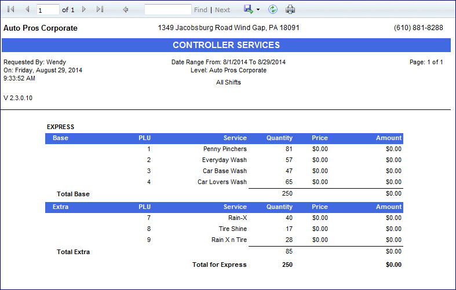Click the current page number field
Viewport: 456px width, 290px height.
48,10
